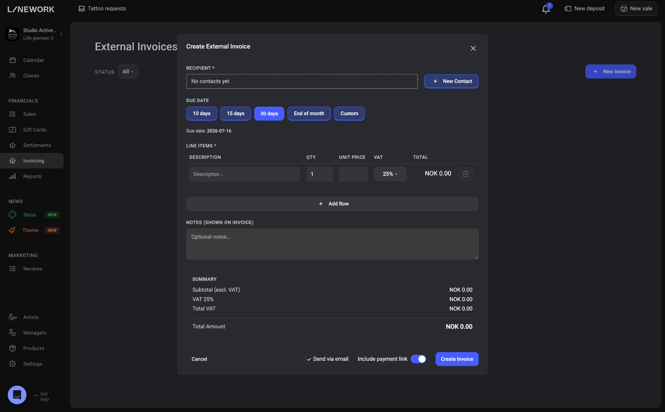Image resolution: width=665 pixels, height=412 pixels.
Task: Open the VAT 25% dropdown
Action: tap(390, 174)
